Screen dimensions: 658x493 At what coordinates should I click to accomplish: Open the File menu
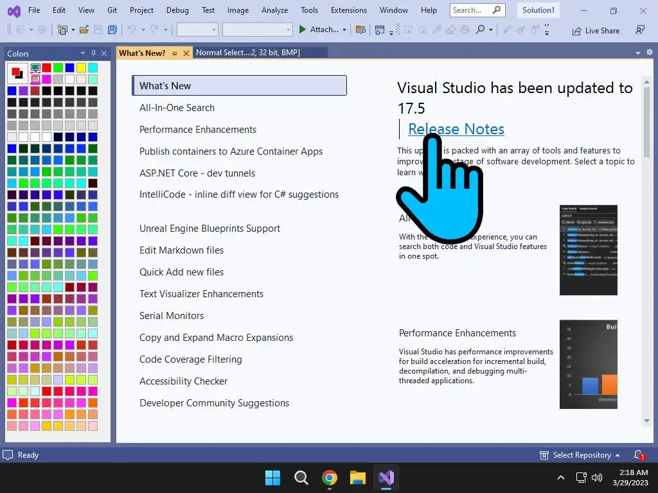pyautogui.click(x=34, y=10)
